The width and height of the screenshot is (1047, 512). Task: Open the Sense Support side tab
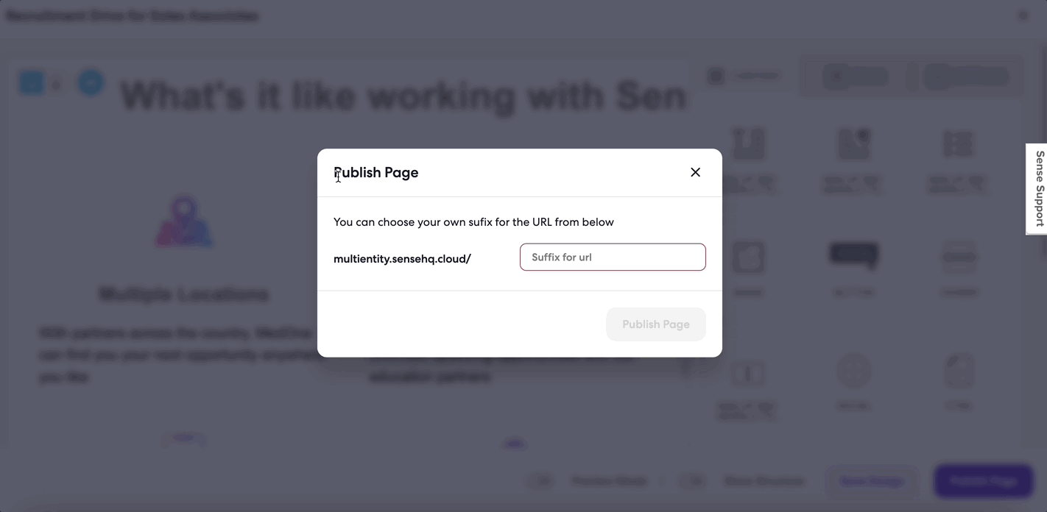pyautogui.click(x=1037, y=189)
